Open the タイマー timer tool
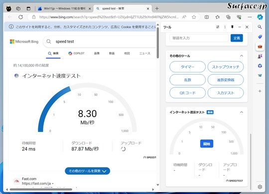269x194 pixels. click(x=187, y=67)
